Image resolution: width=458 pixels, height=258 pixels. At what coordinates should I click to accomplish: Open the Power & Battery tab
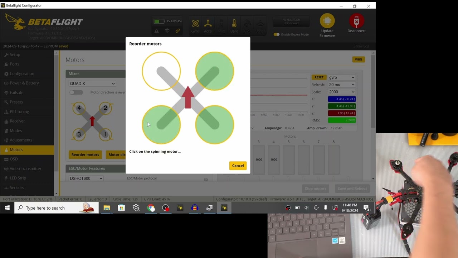[27, 83]
